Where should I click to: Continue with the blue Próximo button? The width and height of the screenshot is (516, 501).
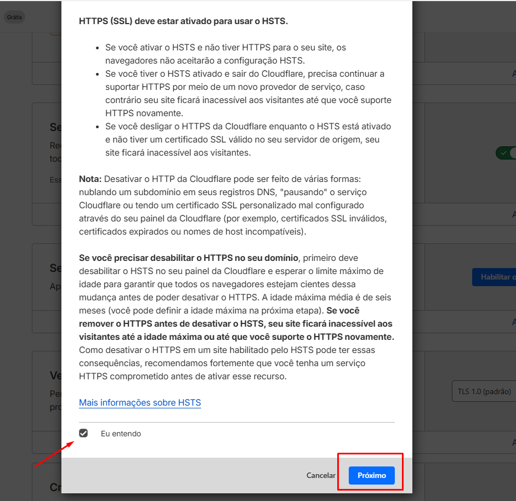click(371, 475)
